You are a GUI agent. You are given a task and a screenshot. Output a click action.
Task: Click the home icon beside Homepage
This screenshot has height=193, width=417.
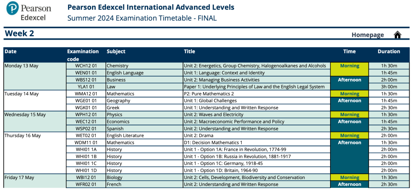[x=397, y=35]
